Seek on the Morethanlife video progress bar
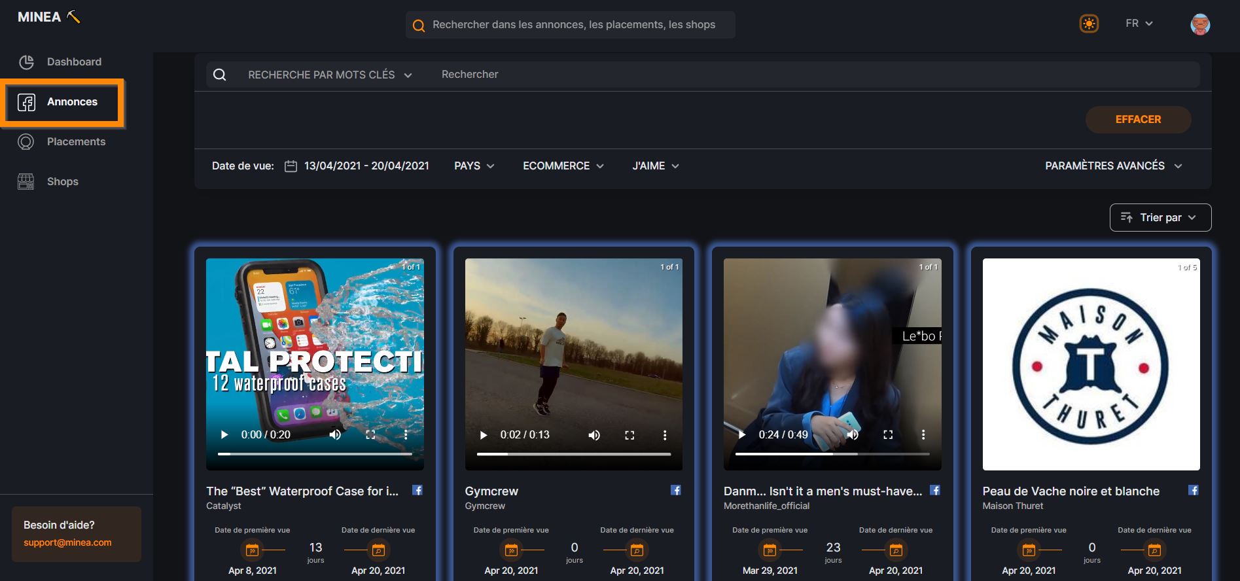Screen dimensions: 1240x581 tap(832, 454)
